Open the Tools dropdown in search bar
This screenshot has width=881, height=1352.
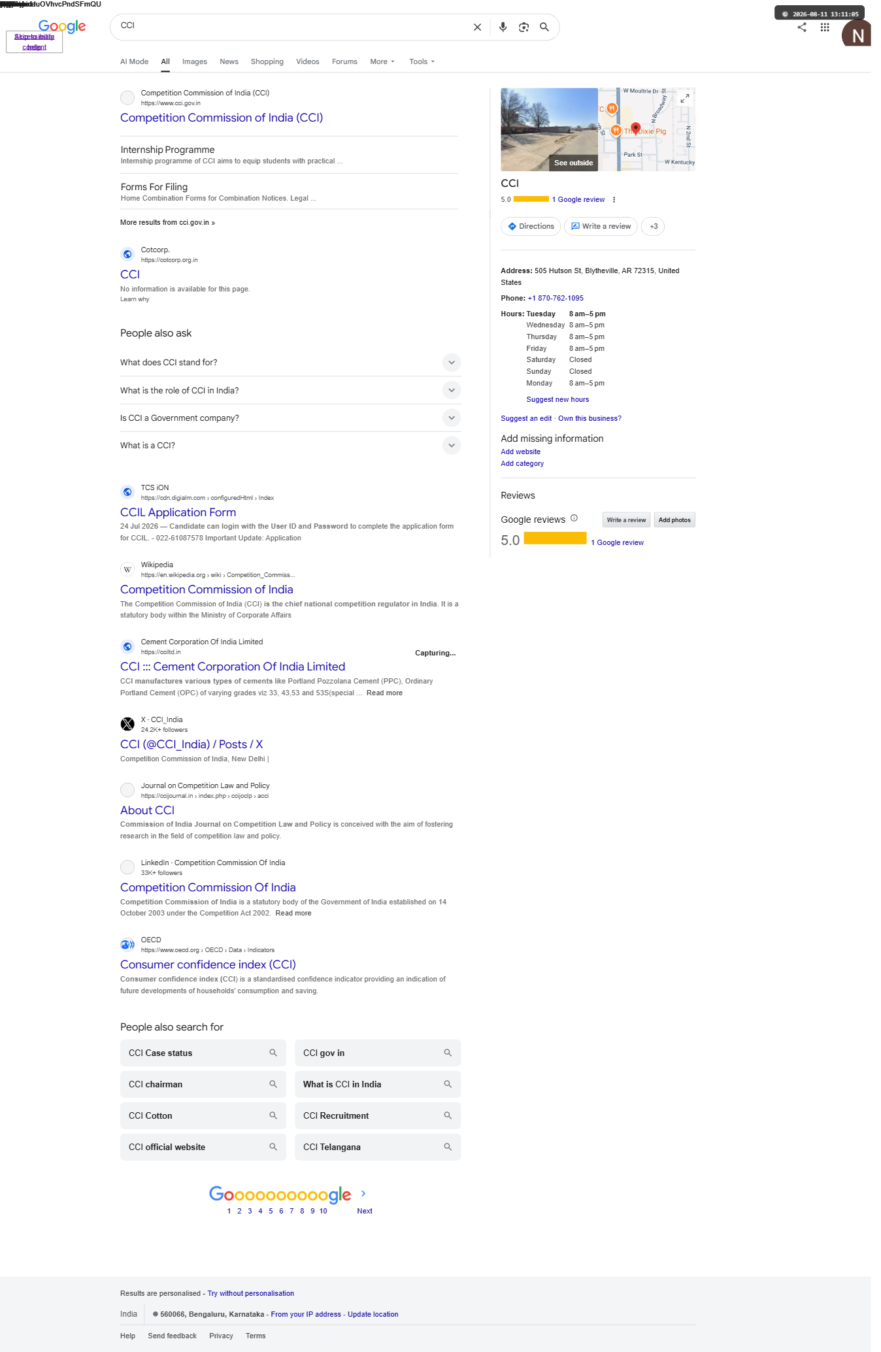(x=422, y=62)
